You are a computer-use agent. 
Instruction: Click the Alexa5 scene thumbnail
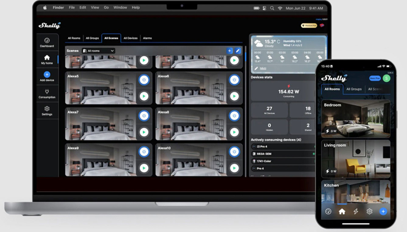101,88
